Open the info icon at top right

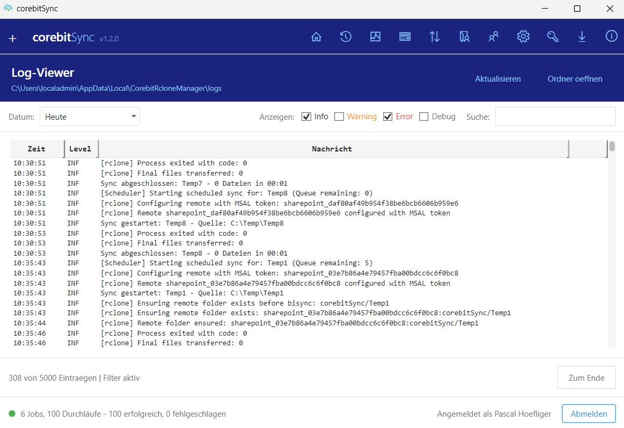tap(611, 37)
